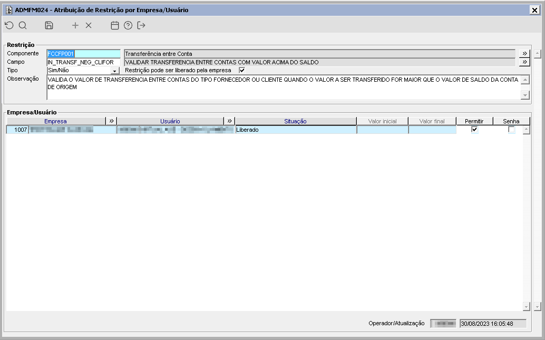
Task: Open help with the question mark icon
Action: (x=128, y=25)
